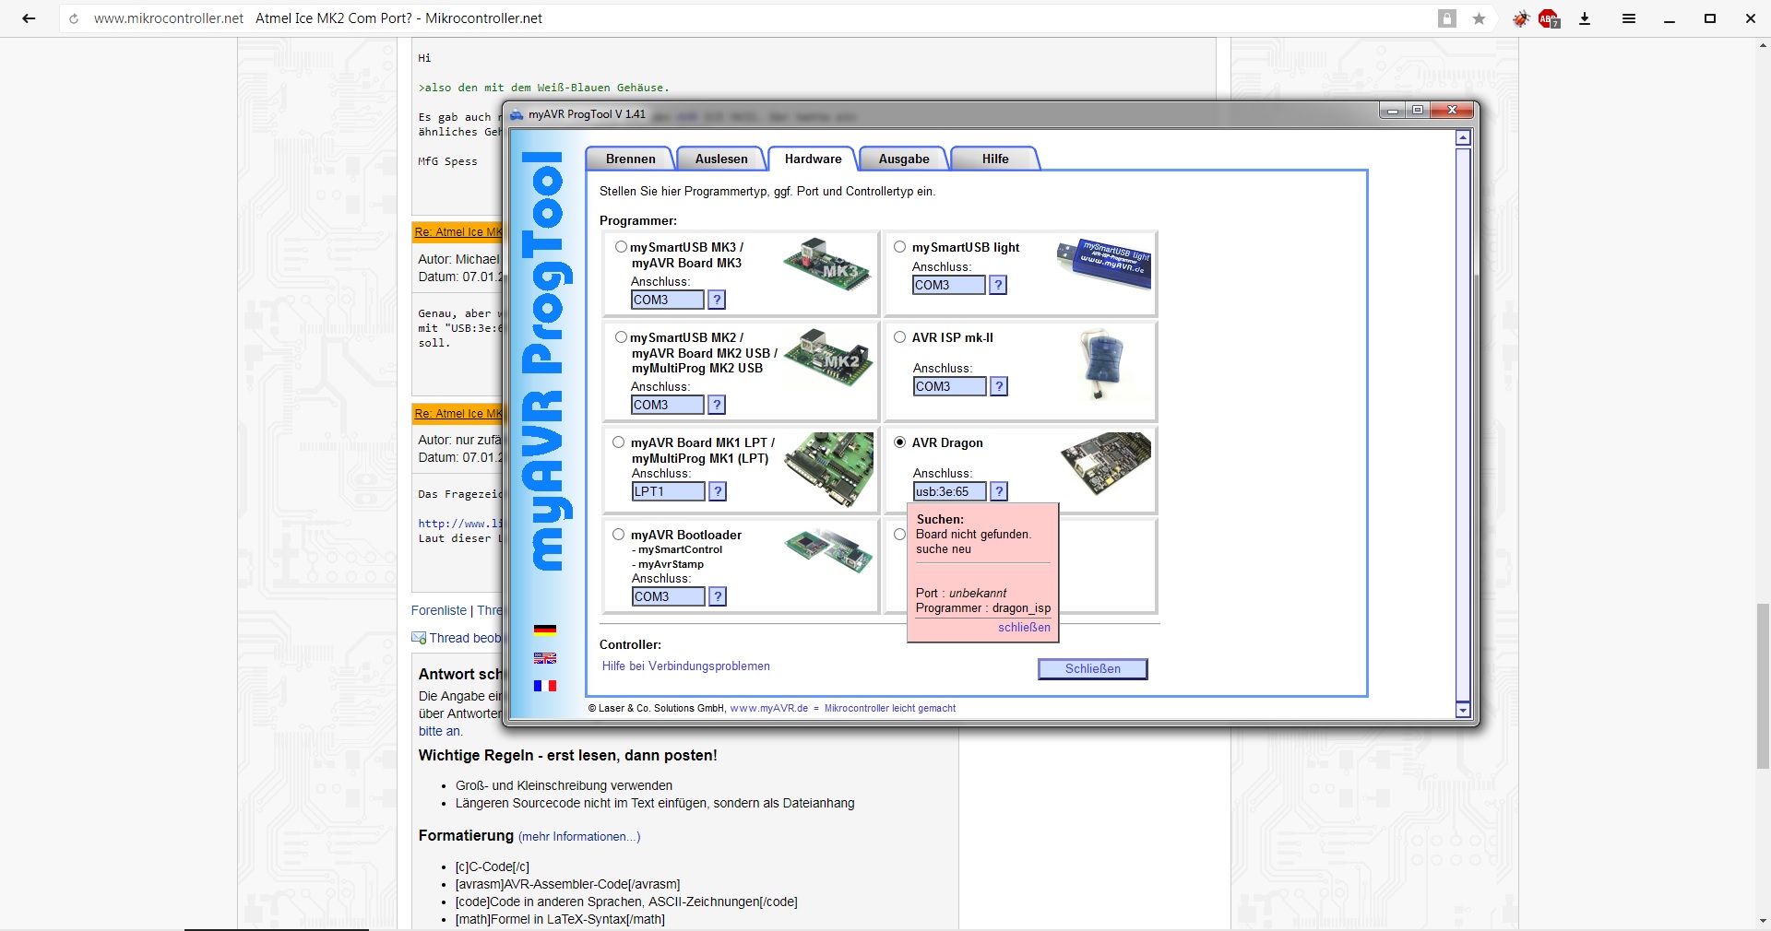This screenshot has height=931, width=1771.
Task: Click the bug extension icon
Action: [1520, 18]
